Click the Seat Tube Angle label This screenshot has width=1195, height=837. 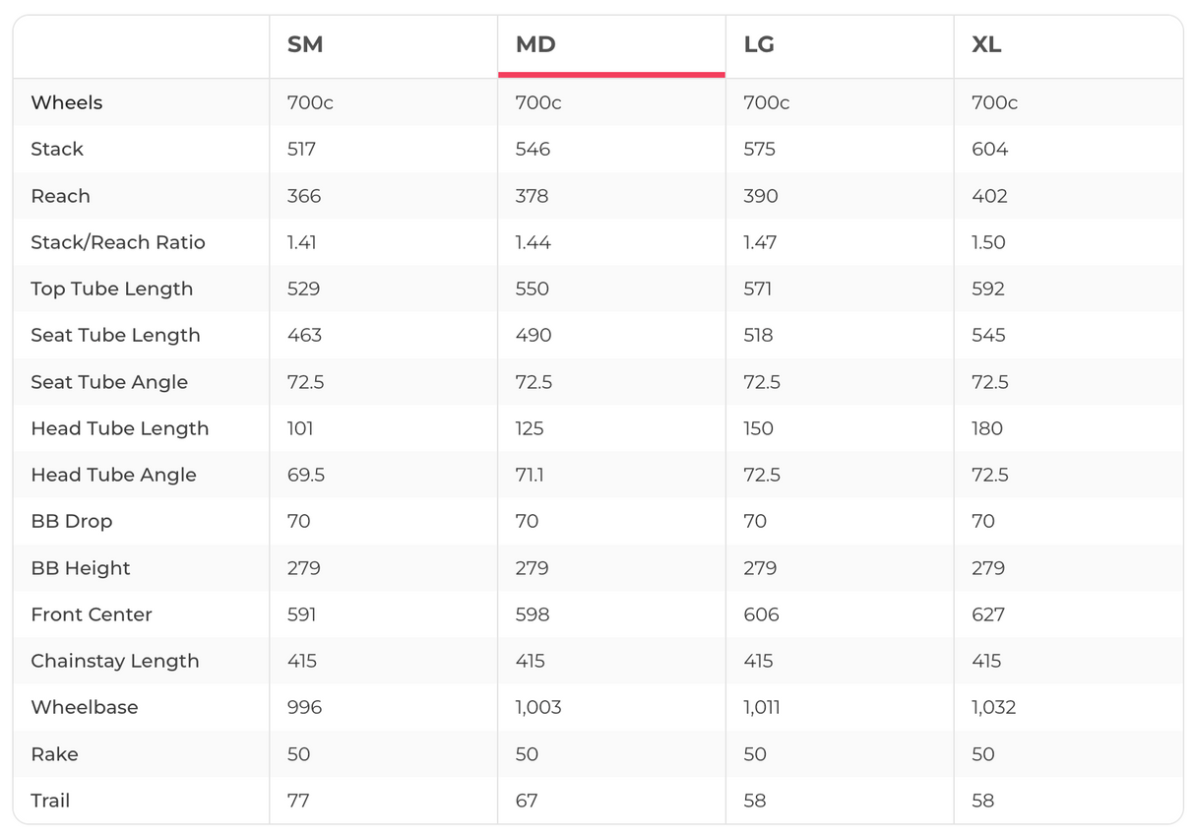[109, 382]
